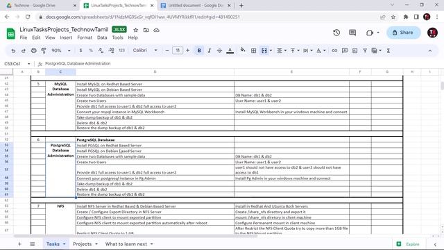The image size is (444, 250).
Task: Add a new sheet with the plus button
Action: click(19, 244)
